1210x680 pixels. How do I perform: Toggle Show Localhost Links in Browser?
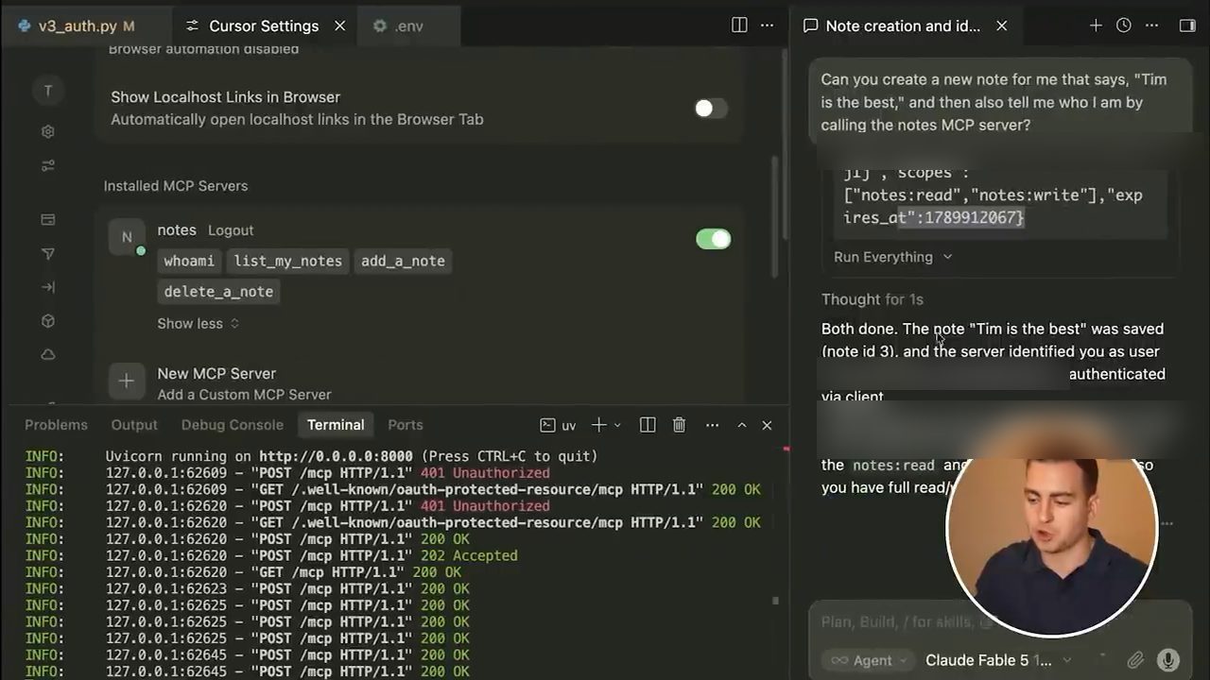(x=711, y=109)
